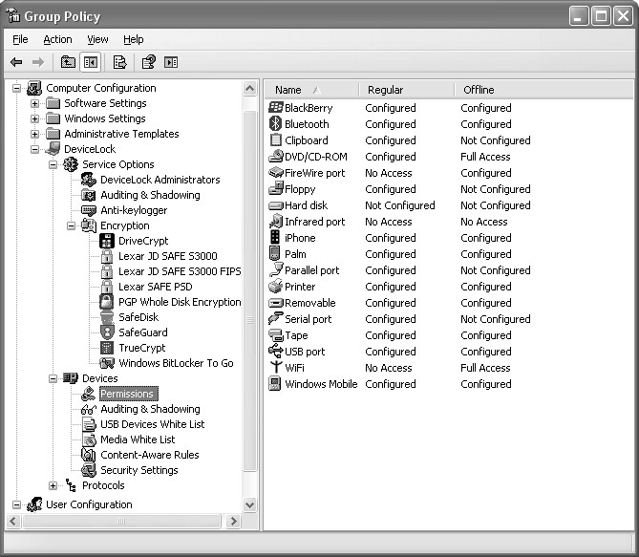Click Hard disk's Regular "Not Configured" value
The image size is (639, 557).
click(x=400, y=205)
